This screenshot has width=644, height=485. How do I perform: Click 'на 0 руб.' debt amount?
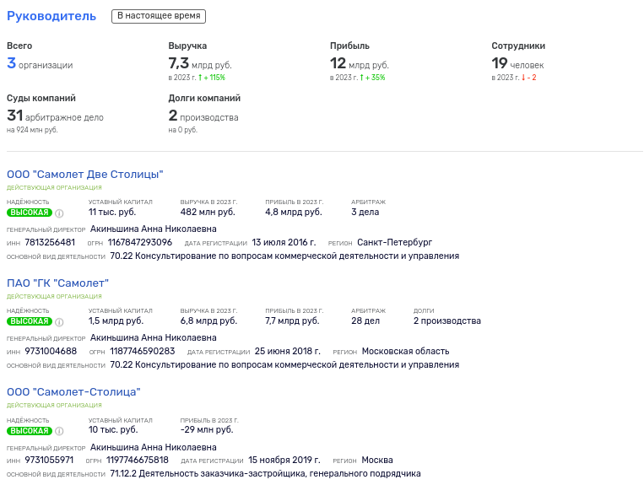(x=183, y=130)
